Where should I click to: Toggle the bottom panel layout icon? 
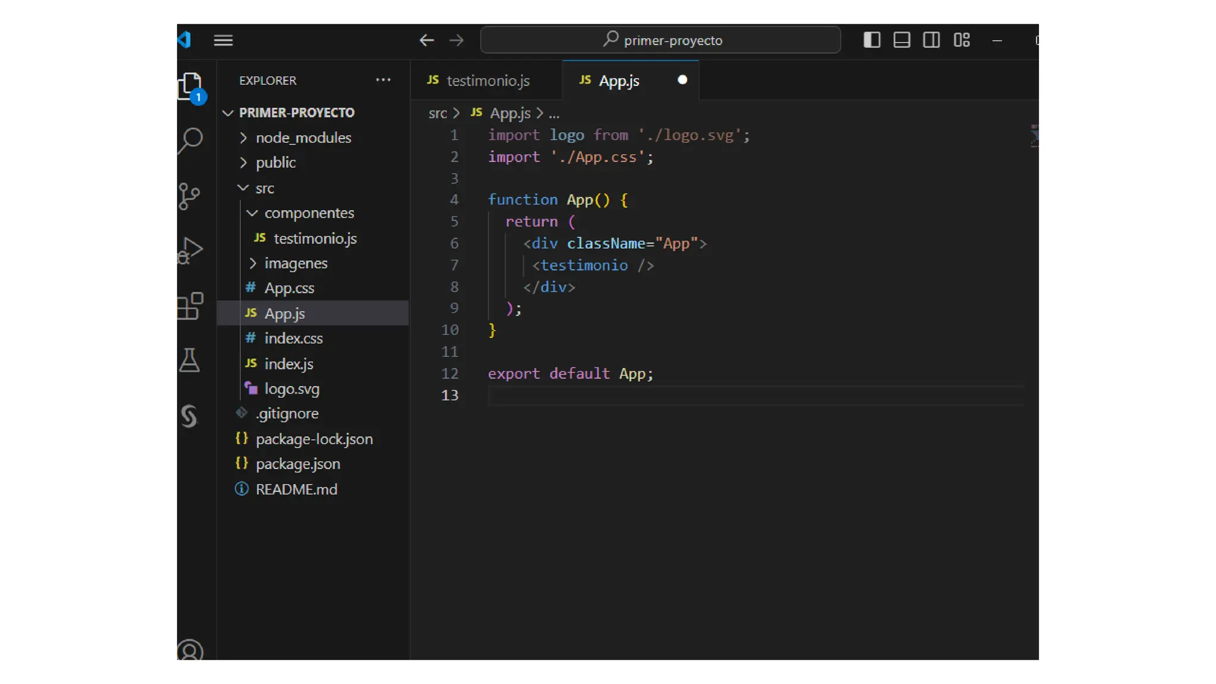pyautogui.click(x=902, y=40)
